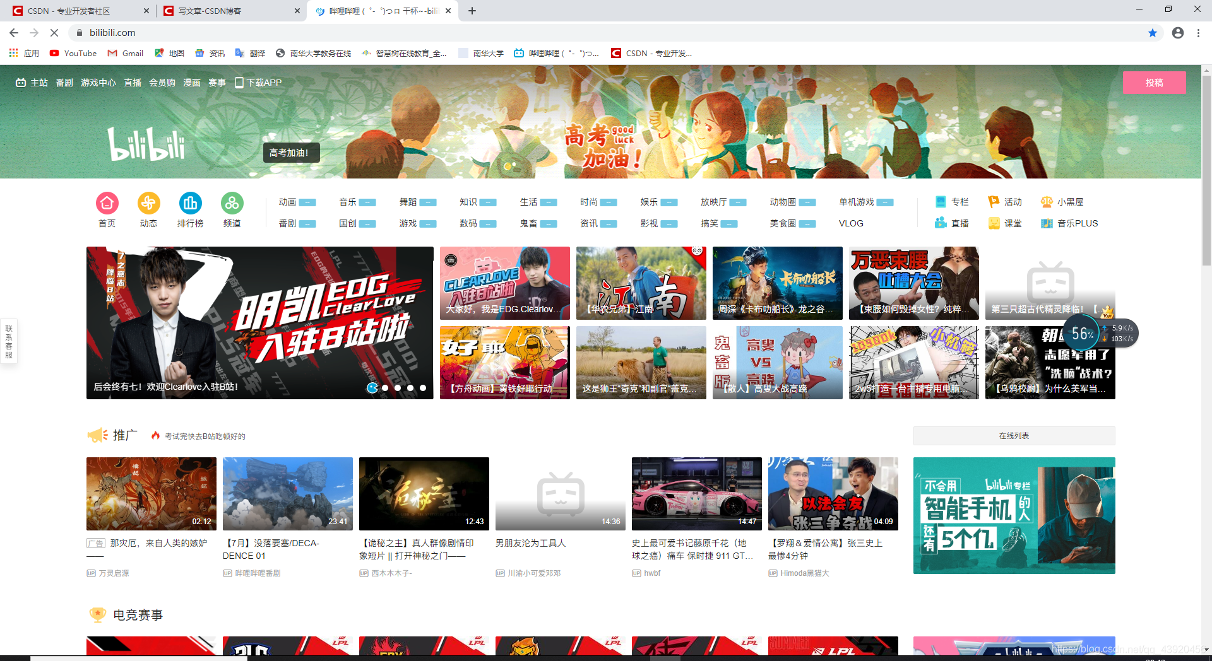This screenshot has width=1212, height=661.
Task: Click the page vertical scrollbar thumb
Action: point(1206,170)
